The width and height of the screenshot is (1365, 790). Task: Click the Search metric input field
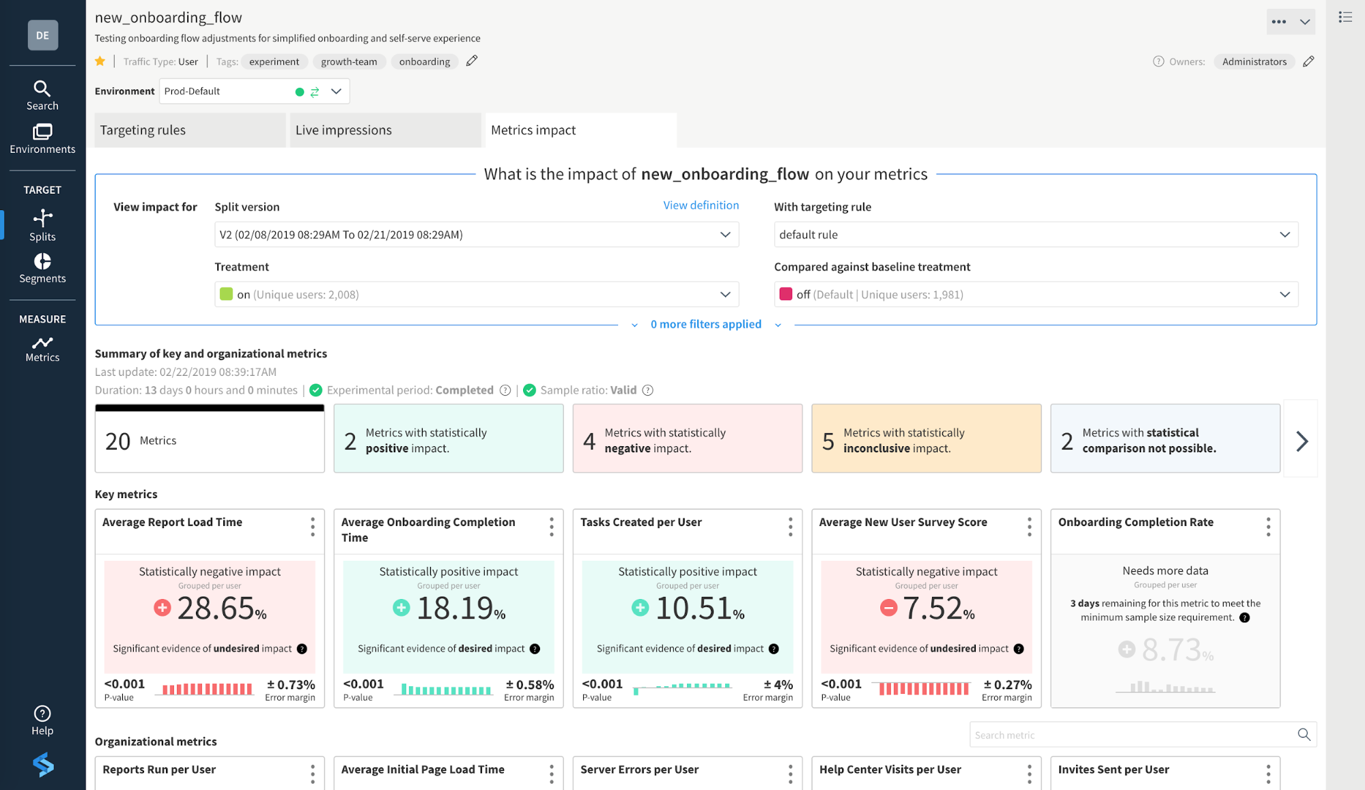pyautogui.click(x=1132, y=735)
